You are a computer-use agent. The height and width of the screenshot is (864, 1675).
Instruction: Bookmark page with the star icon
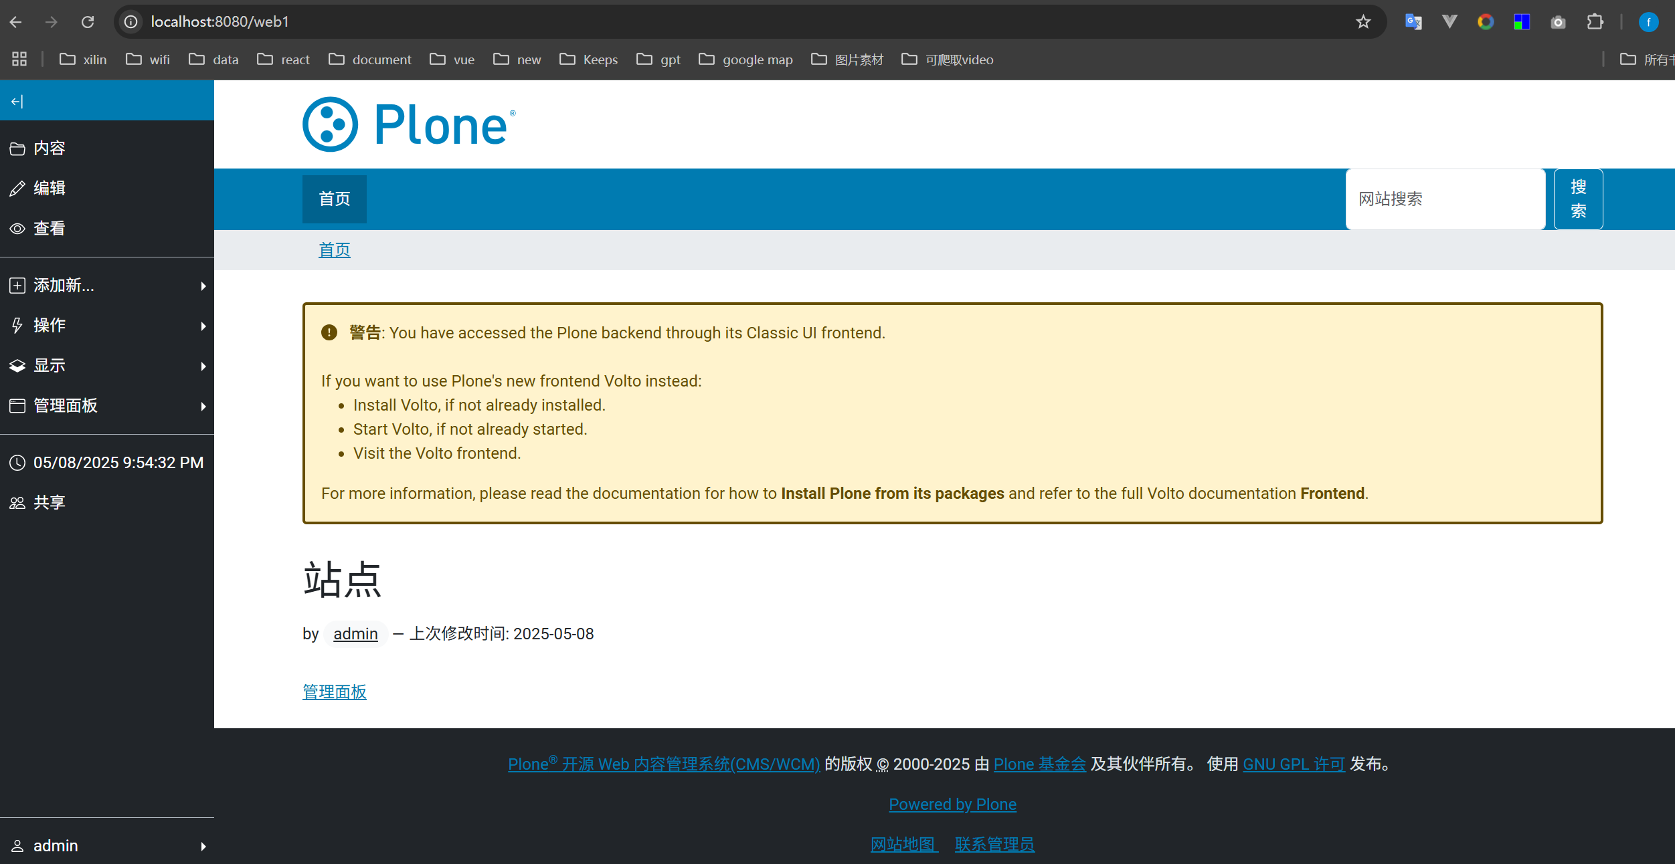coord(1363,22)
